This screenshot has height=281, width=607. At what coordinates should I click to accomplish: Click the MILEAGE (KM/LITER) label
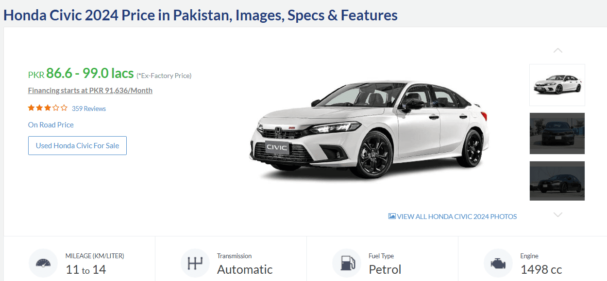tap(95, 256)
